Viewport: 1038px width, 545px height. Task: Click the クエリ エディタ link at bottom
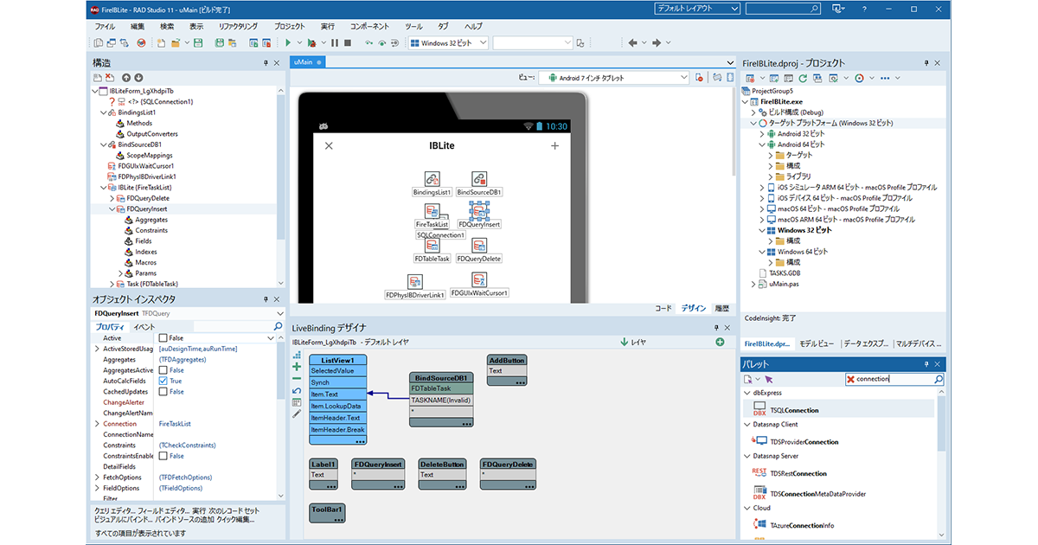[114, 510]
